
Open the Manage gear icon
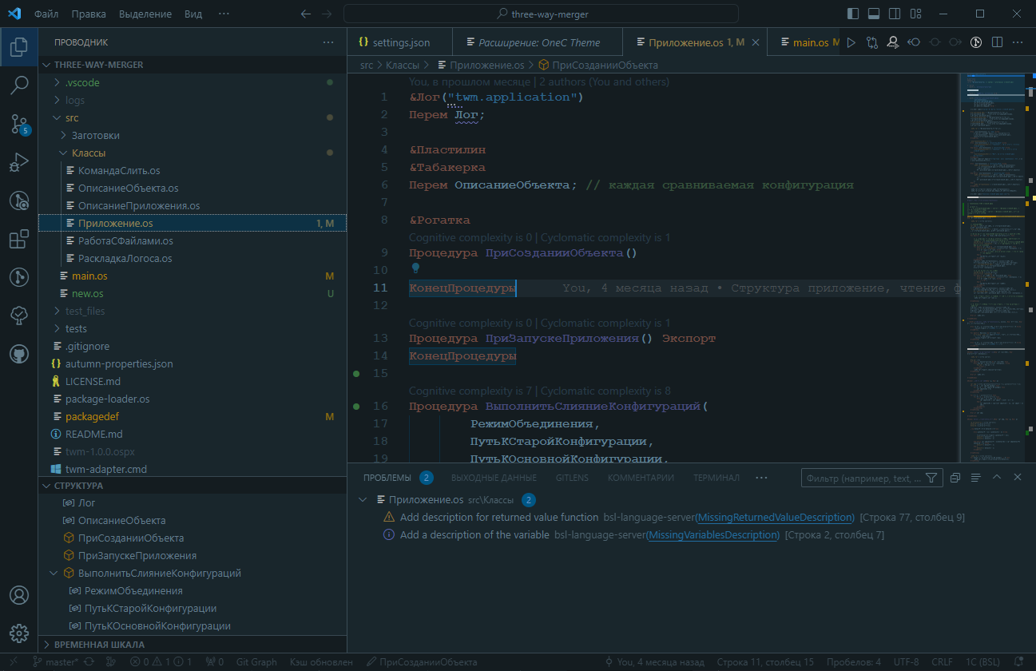pyautogui.click(x=19, y=633)
